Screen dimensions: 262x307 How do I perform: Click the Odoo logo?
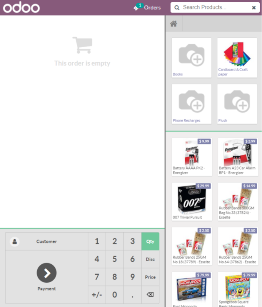click(22, 7)
